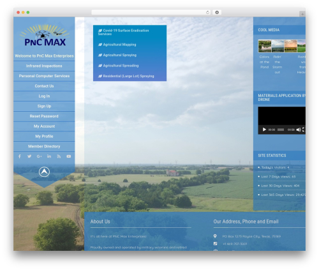Open the Agricultural Mapping link
The height and width of the screenshot is (270, 319).
(117, 45)
